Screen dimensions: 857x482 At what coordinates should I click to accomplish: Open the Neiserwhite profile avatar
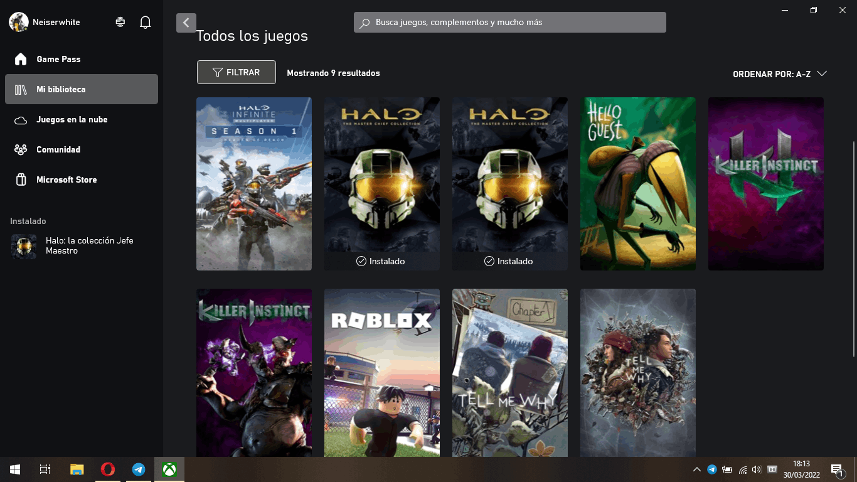(19, 22)
